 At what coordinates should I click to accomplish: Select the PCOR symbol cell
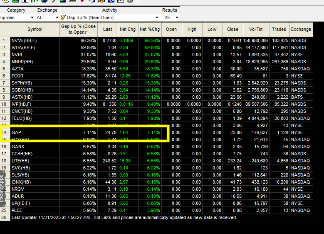point(35,76)
